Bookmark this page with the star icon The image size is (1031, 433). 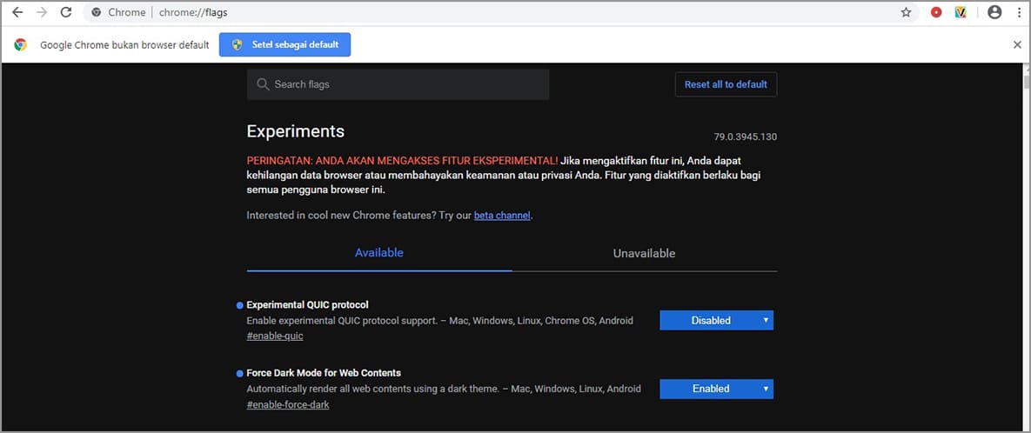click(x=906, y=13)
